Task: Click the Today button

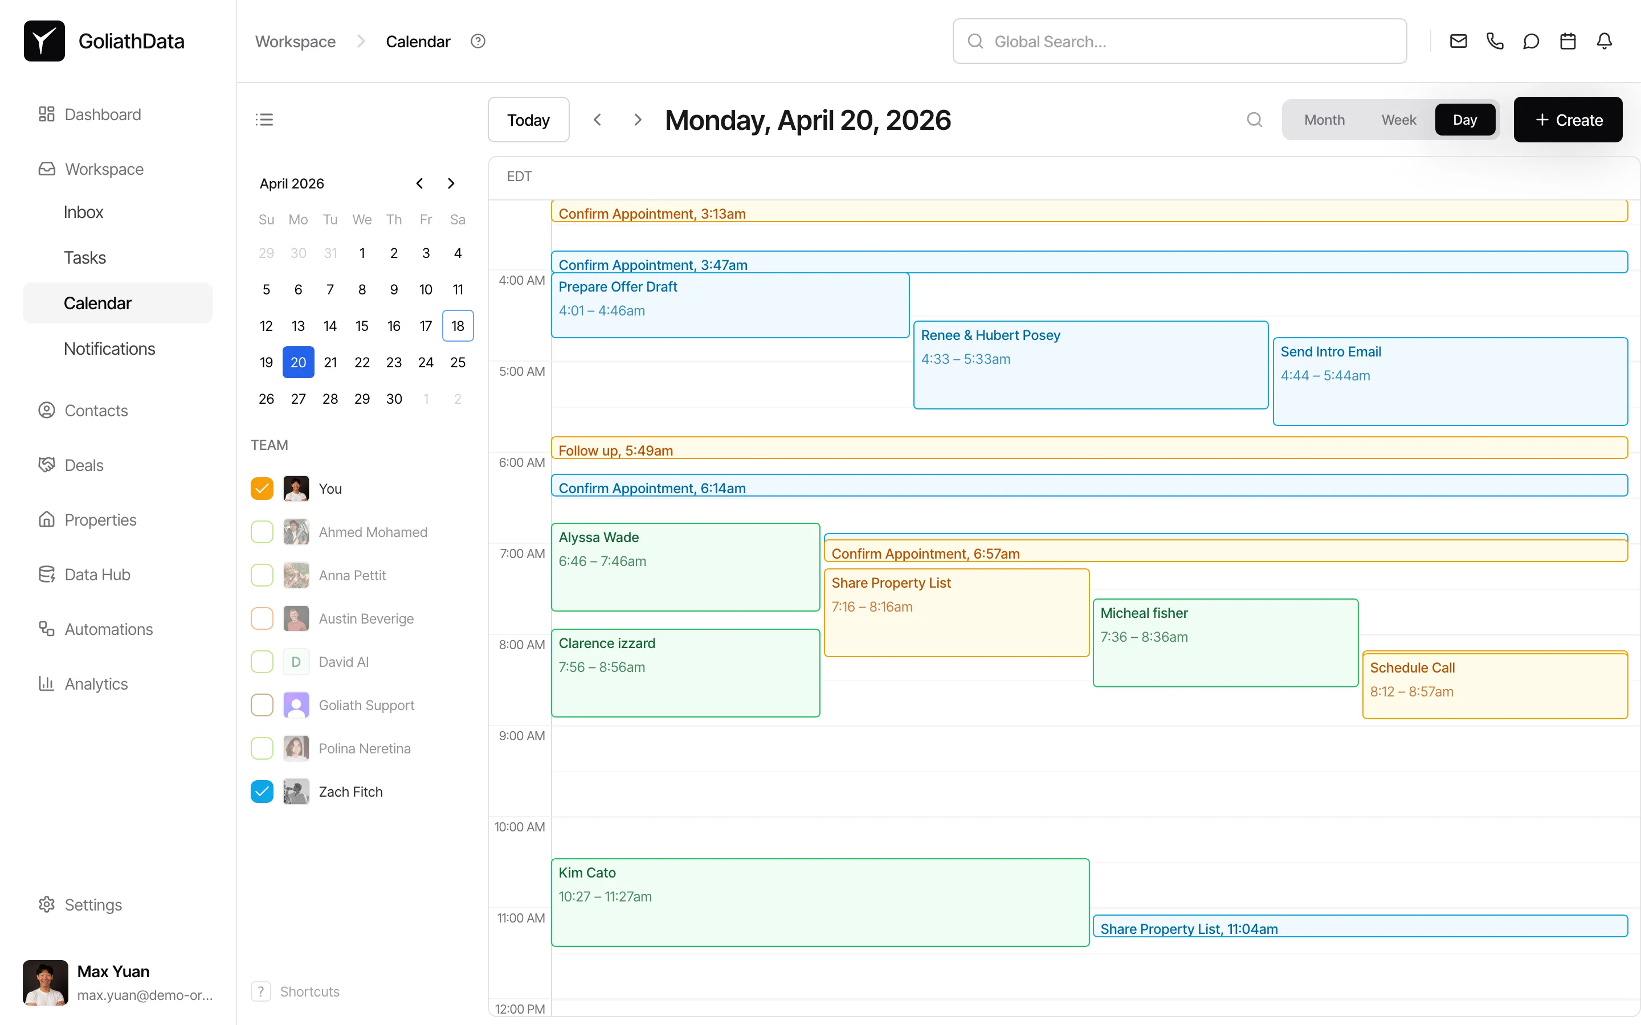Action: [528, 120]
